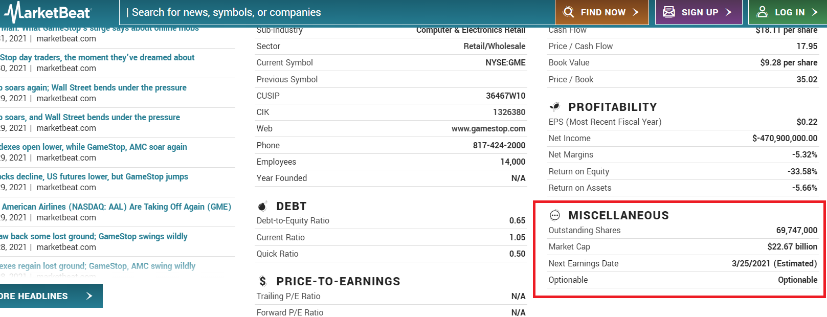This screenshot has width=827, height=317.
Task: Click the magnifier icon on Find Now
Action: [568, 12]
